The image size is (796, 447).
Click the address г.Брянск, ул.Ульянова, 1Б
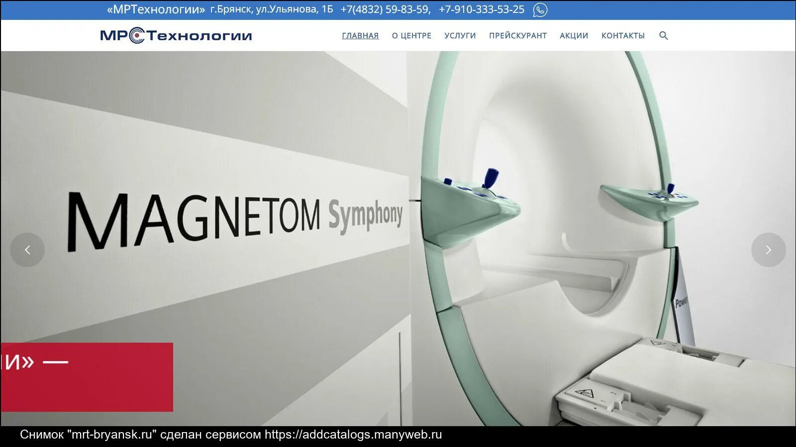coord(272,9)
